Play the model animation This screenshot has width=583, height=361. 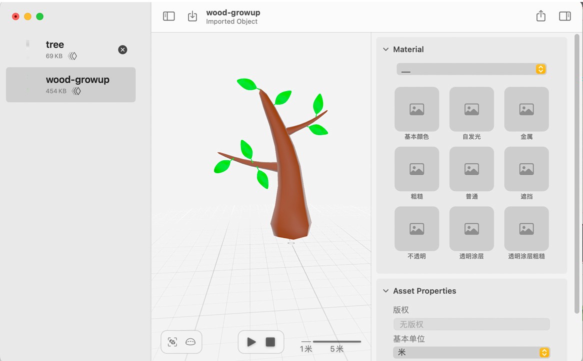(x=251, y=342)
